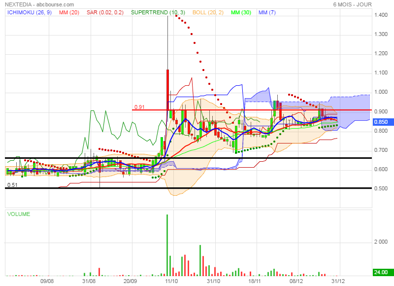Select the blue MM (7) legend label
This screenshot has width=394, height=286.
[267, 12]
